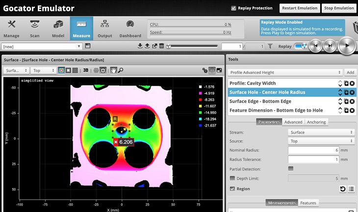This screenshot has height=212, width=358.
Task: Select the color heightmap display mode
Action: [61, 70]
